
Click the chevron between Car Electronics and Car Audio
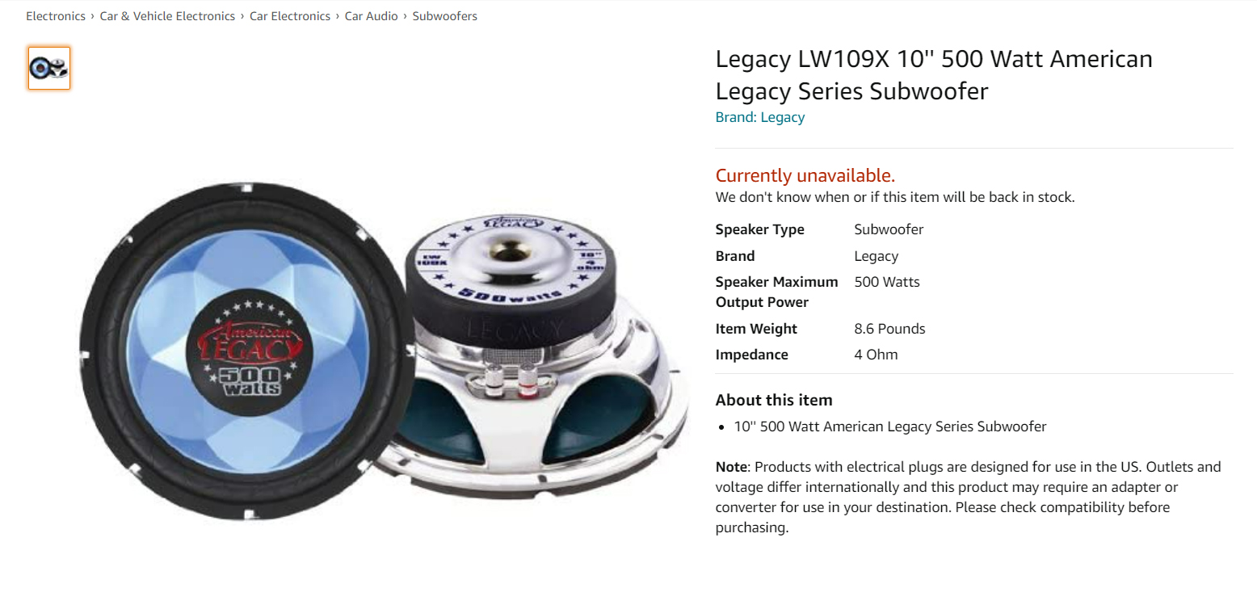coord(338,16)
